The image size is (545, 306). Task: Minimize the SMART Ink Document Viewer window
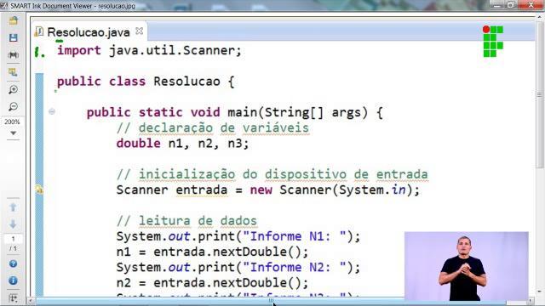click(497, 5)
